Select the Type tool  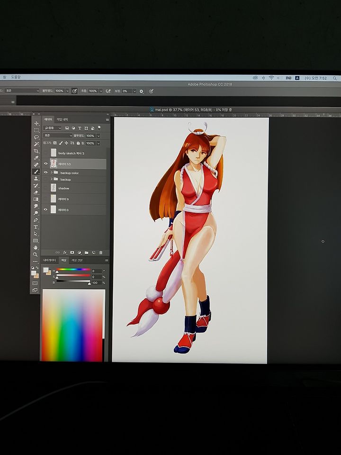[x=36, y=227]
